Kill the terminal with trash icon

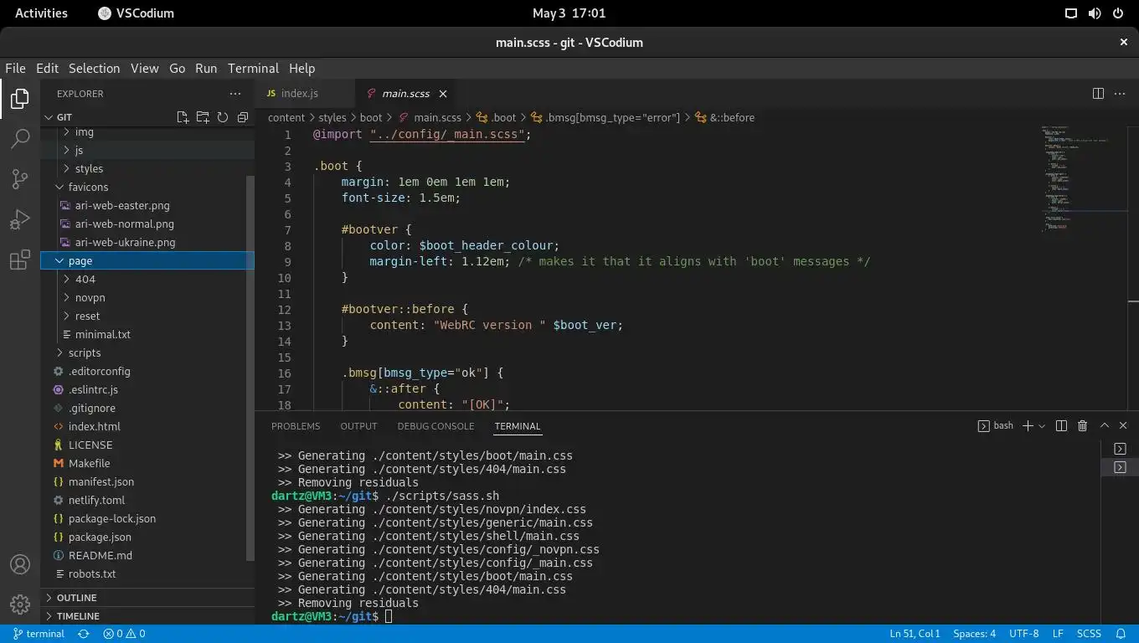pyautogui.click(x=1082, y=426)
